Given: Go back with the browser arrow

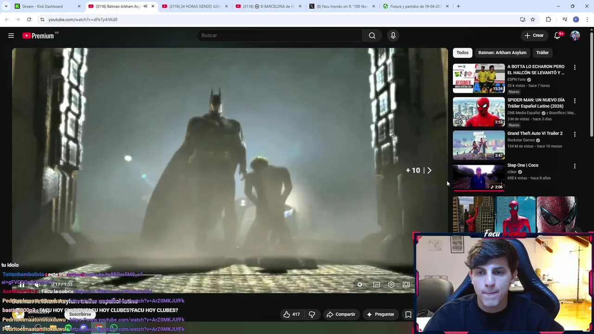Looking at the screenshot, I should (7, 19).
